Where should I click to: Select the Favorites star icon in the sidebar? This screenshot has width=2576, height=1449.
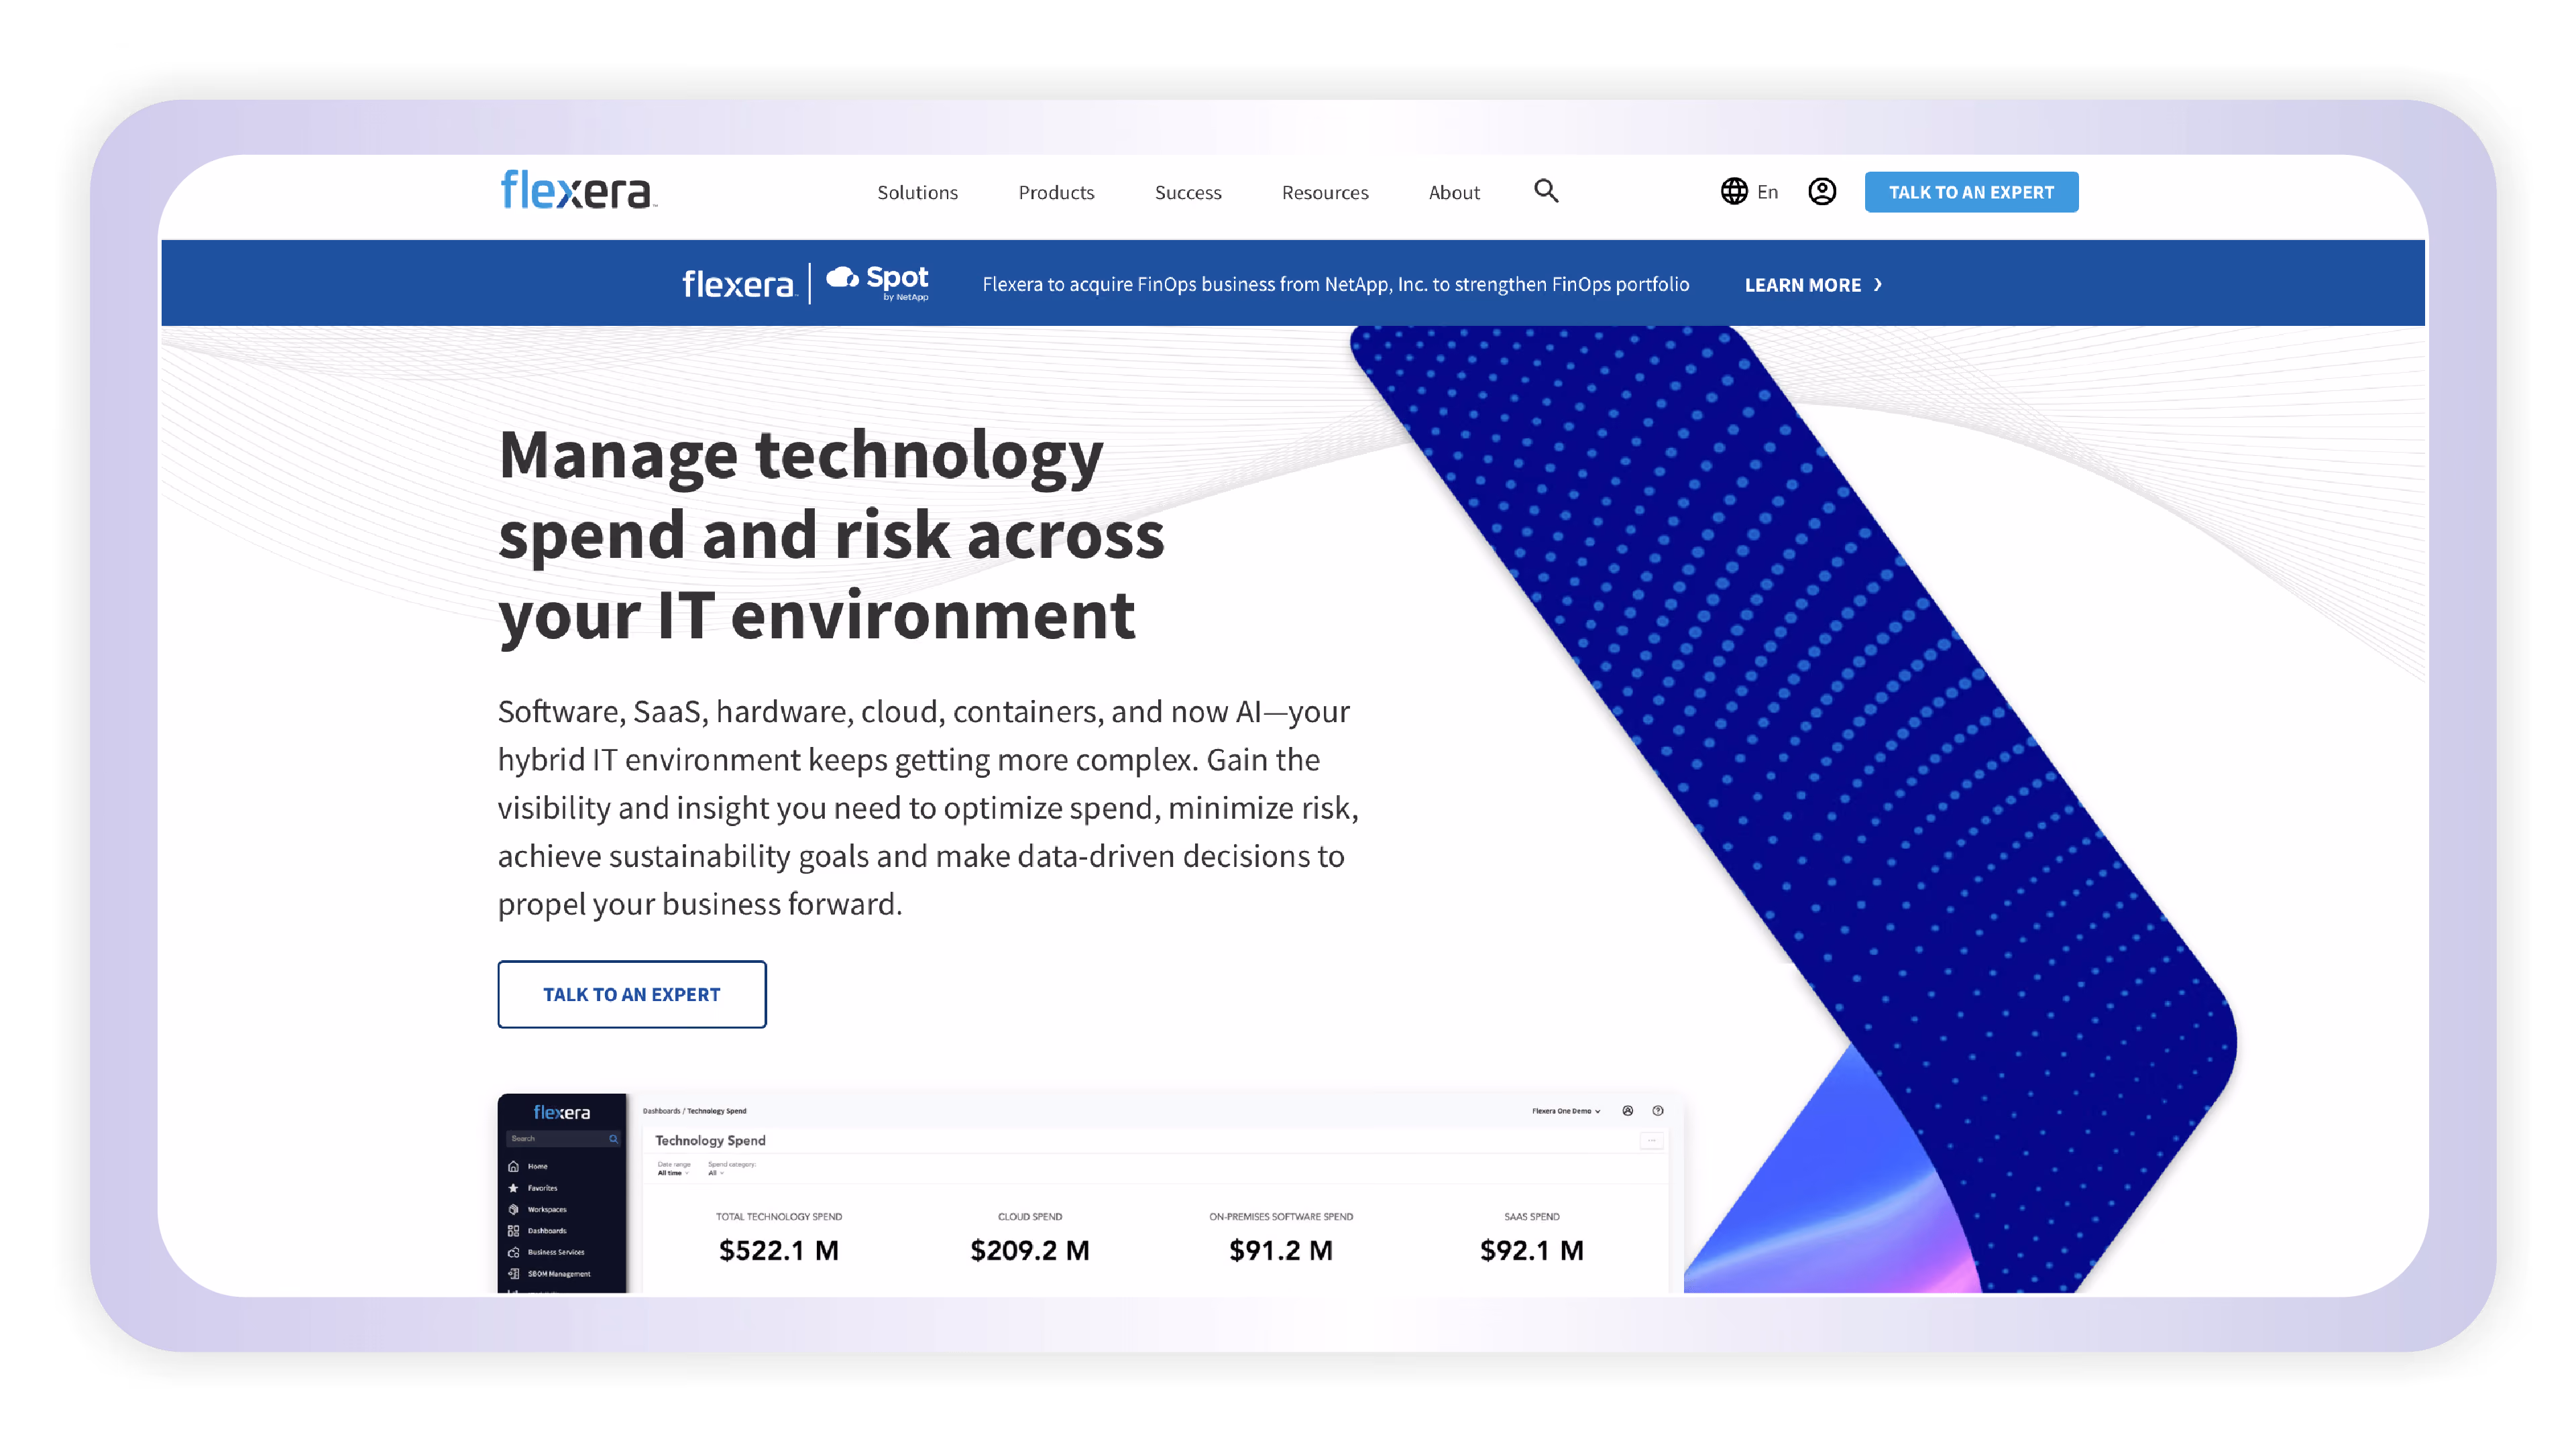513,1188
